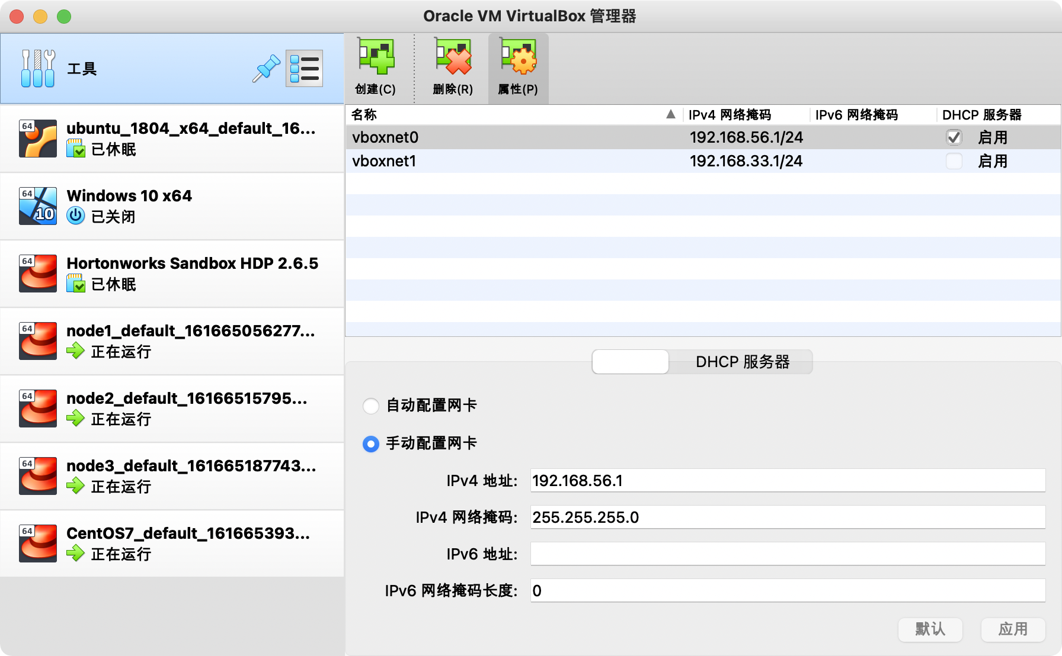Select the Hortonworks Sandbox HDP 2.6.5 name
This screenshot has height=656, width=1062.
coord(193,263)
